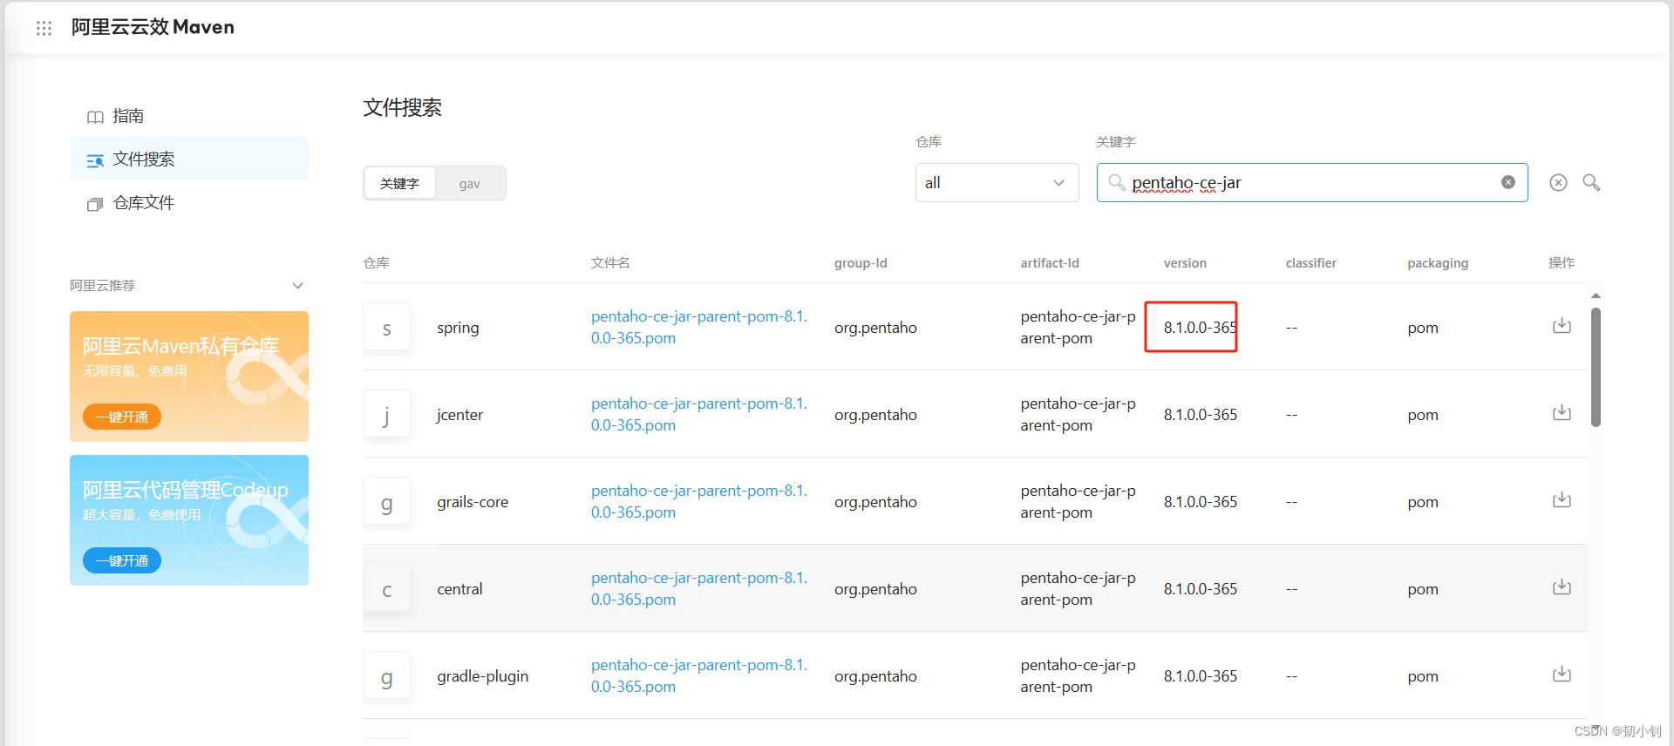Open the pom file link in gradle-plugin row
The height and width of the screenshot is (746, 1674).
click(699, 675)
